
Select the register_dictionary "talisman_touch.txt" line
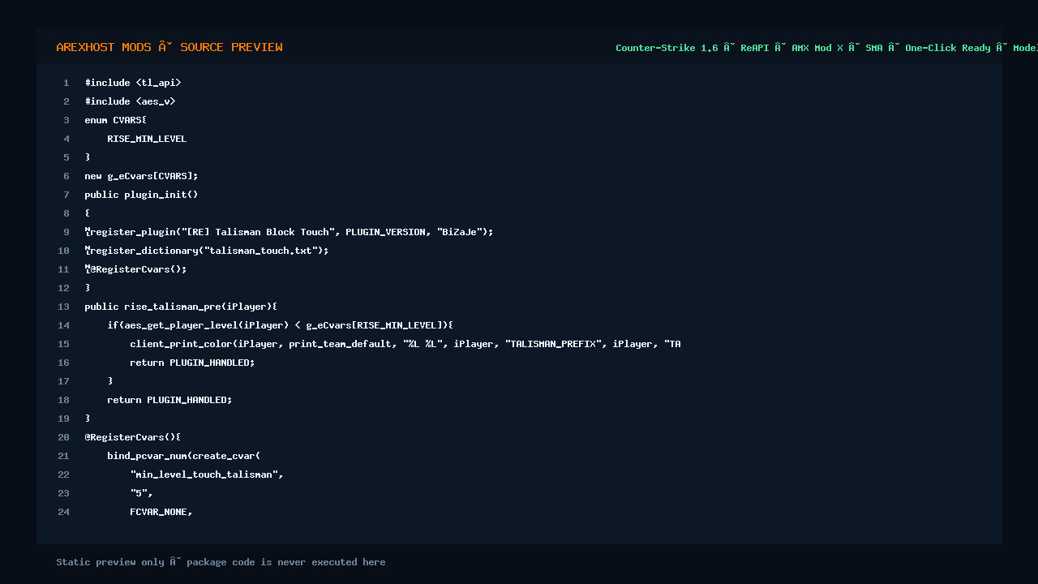point(207,251)
